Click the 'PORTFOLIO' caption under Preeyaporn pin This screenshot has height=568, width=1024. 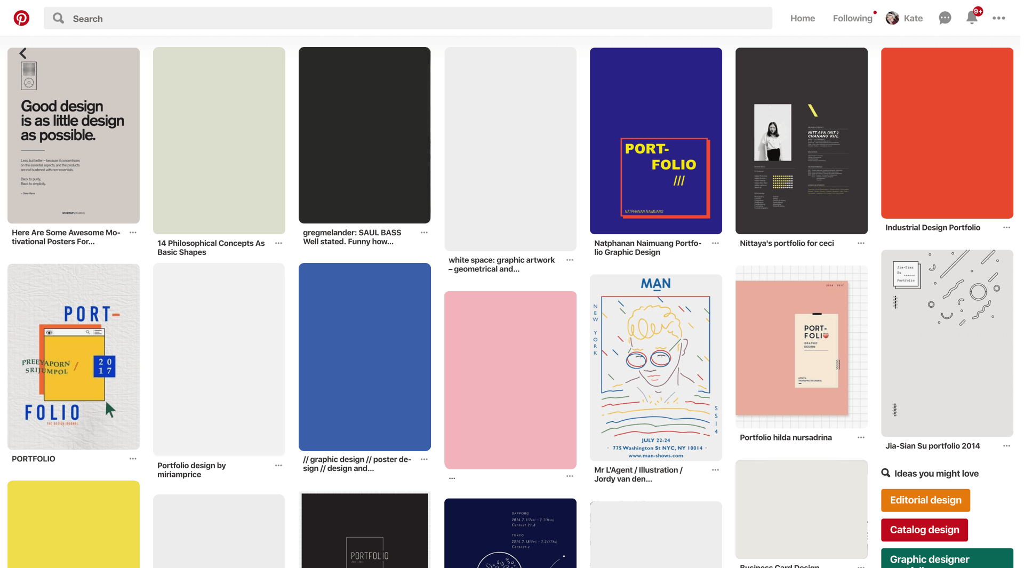34,459
